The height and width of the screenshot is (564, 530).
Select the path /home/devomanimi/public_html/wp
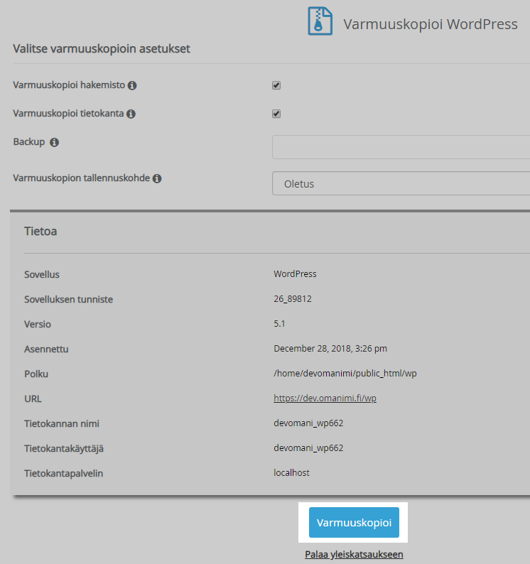(345, 374)
